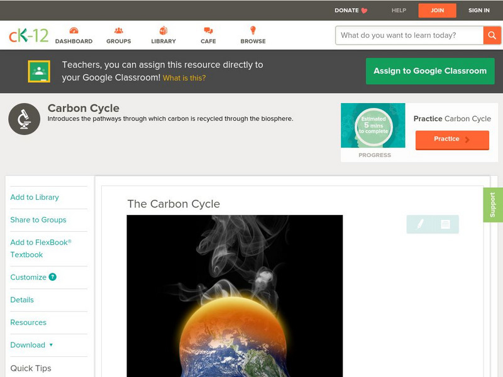Screen dimensions: 503x377
Task: Focus the 'What do you want to learn today?' search field
Action: point(409,35)
